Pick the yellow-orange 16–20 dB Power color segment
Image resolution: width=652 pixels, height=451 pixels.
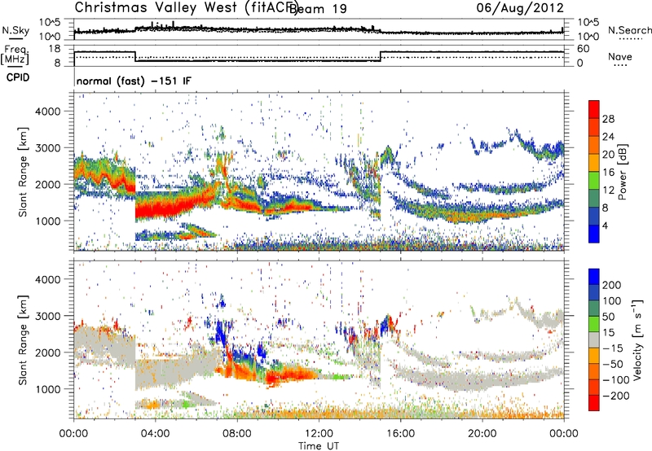[594, 162]
